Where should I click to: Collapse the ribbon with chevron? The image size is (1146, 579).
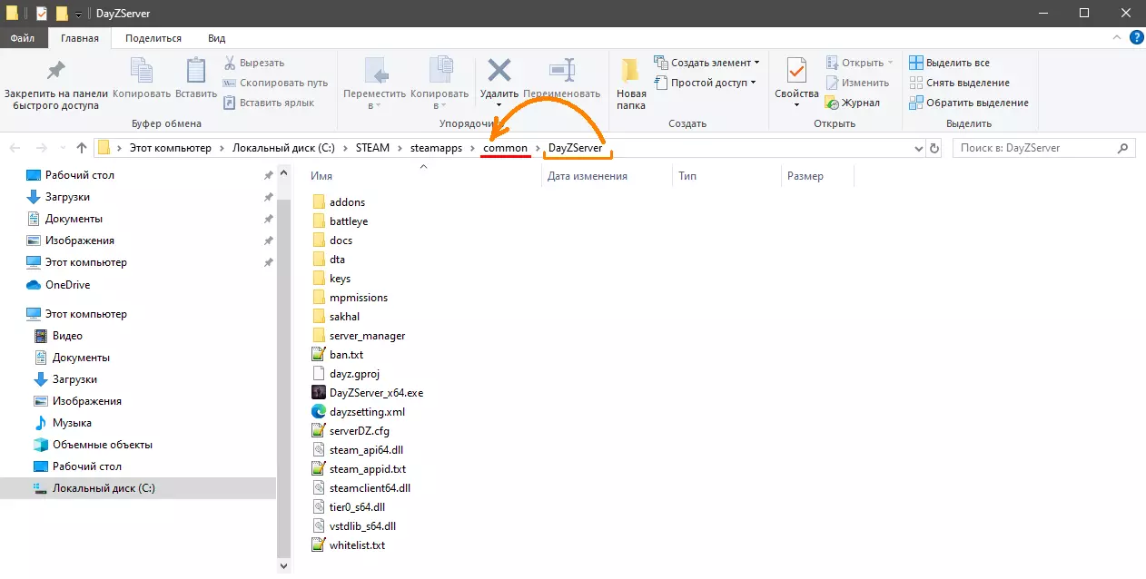click(1116, 37)
